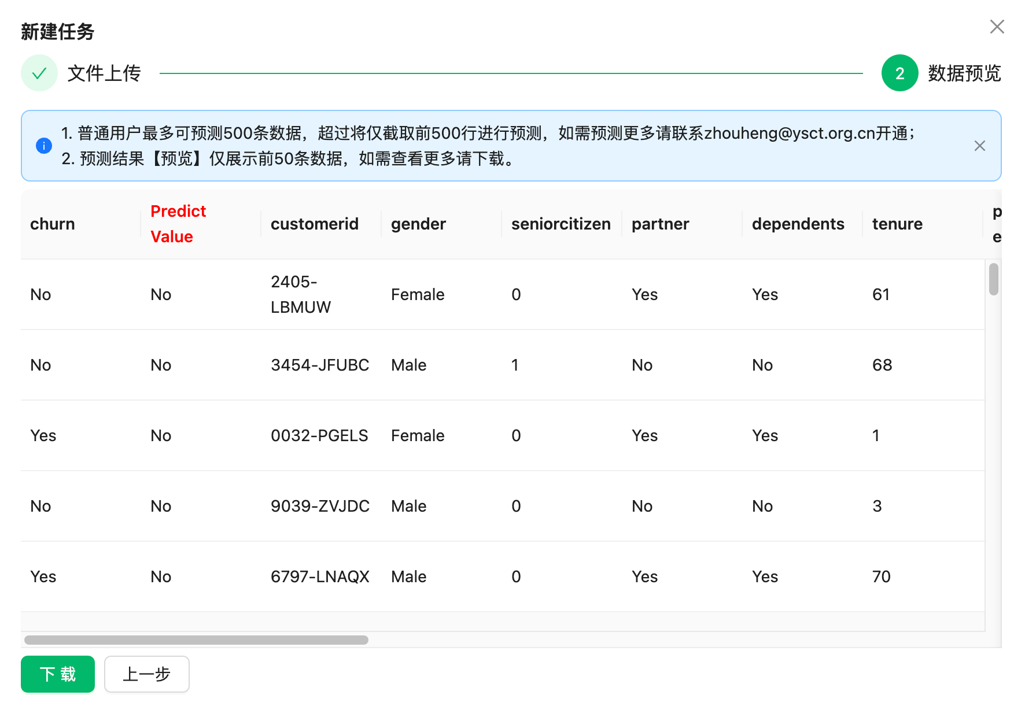Viewport: 1025px width, 710px height.
Task: Select the 数据预览 step label
Action: click(964, 73)
